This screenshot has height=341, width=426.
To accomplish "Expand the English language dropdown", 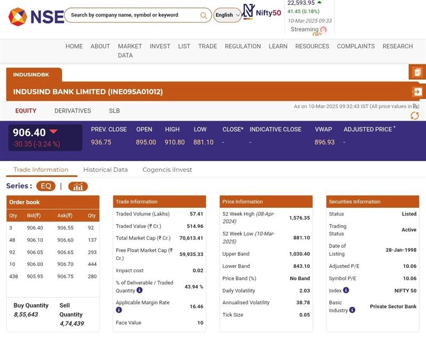I will click(x=227, y=15).
